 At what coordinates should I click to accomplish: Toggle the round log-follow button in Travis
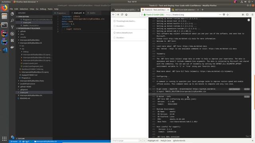tap(249, 20)
